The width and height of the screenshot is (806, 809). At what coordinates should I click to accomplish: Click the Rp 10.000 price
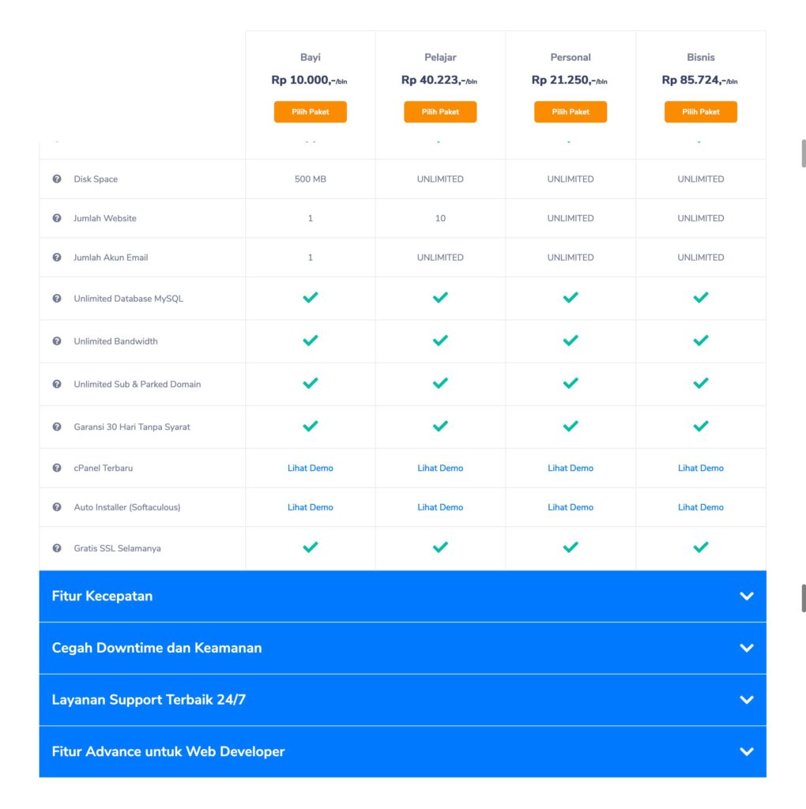(309, 80)
